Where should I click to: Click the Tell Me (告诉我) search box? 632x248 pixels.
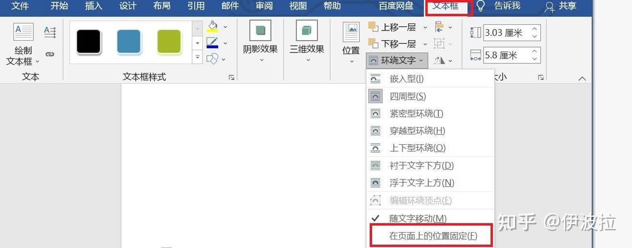[498, 6]
